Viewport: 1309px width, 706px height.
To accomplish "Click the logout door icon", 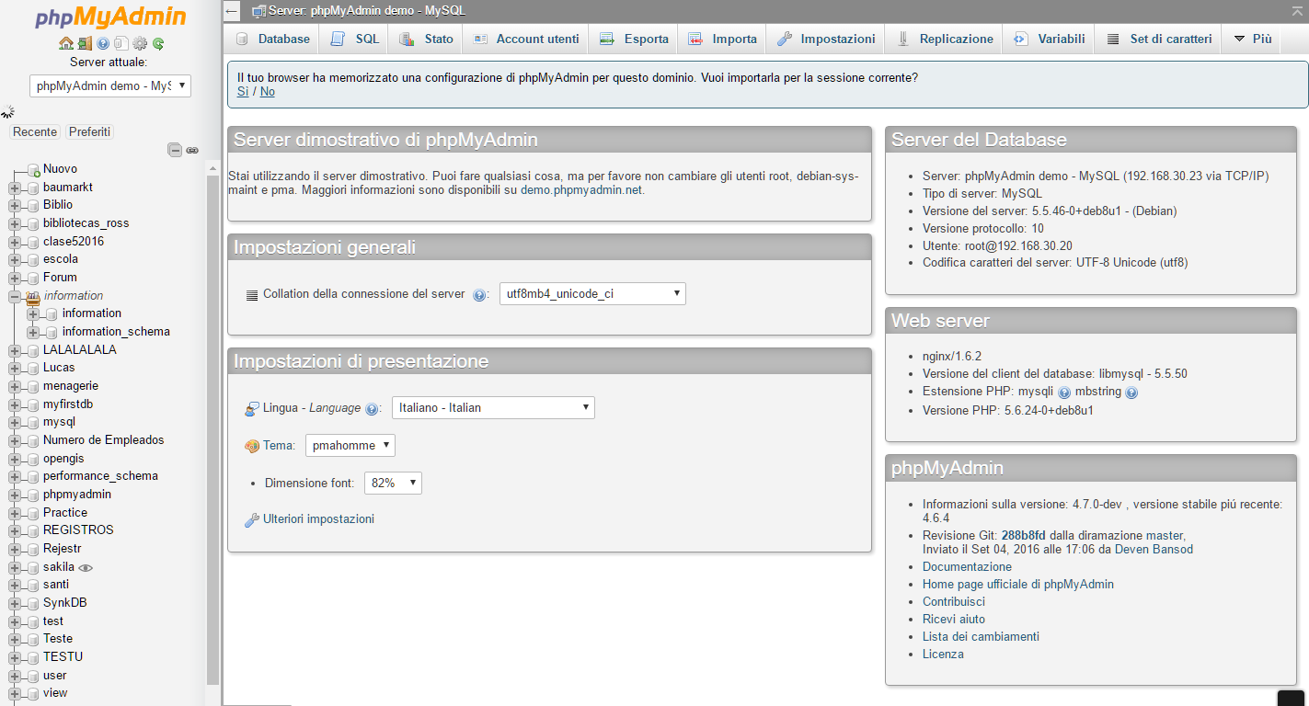I will 85,43.
